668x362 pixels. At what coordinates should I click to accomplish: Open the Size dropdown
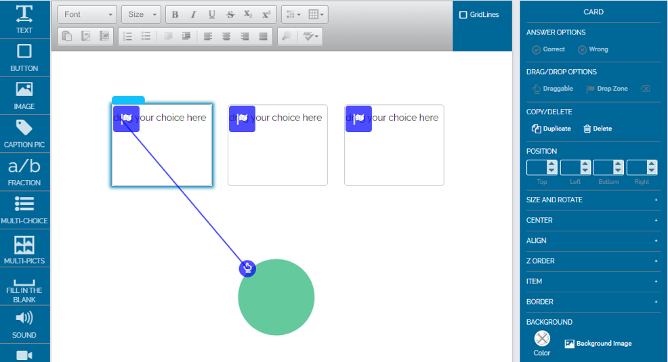(142, 14)
